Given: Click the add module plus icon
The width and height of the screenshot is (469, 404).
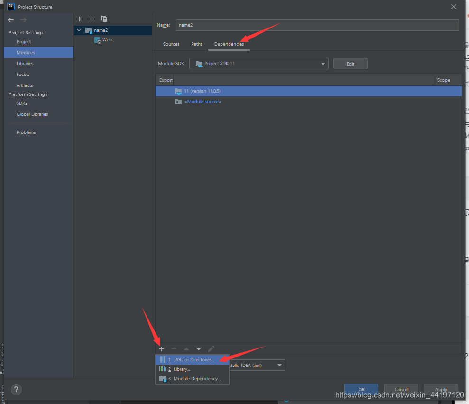Looking at the screenshot, I should point(80,19).
